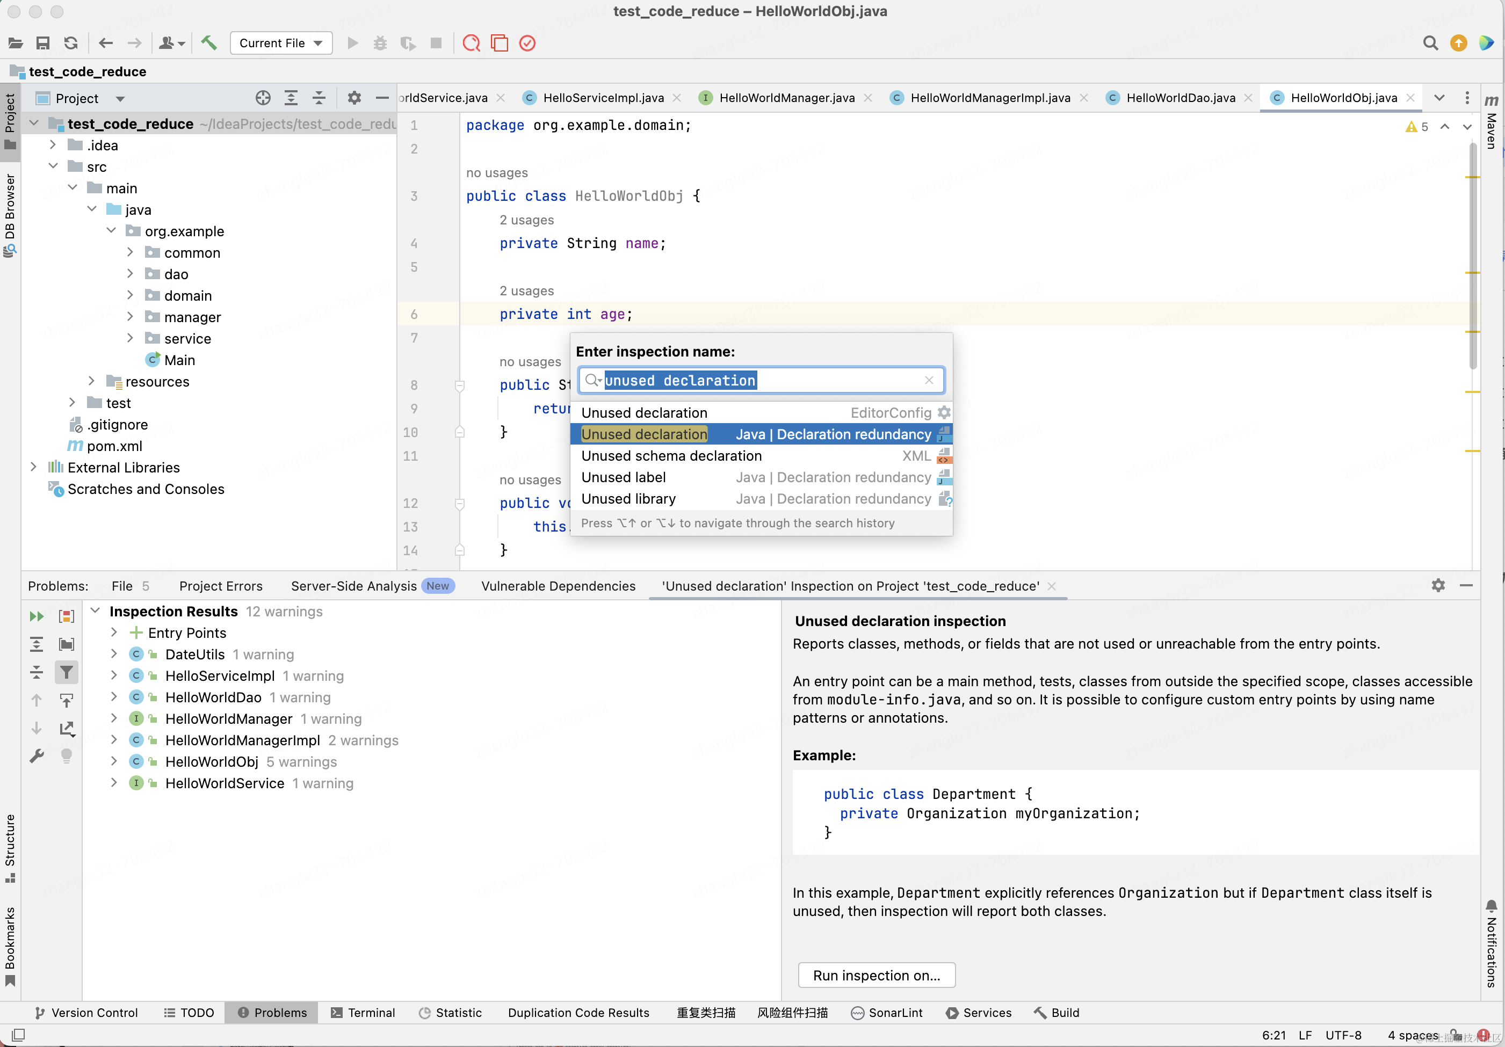Open the Build tool window

coord(1057,1012)
